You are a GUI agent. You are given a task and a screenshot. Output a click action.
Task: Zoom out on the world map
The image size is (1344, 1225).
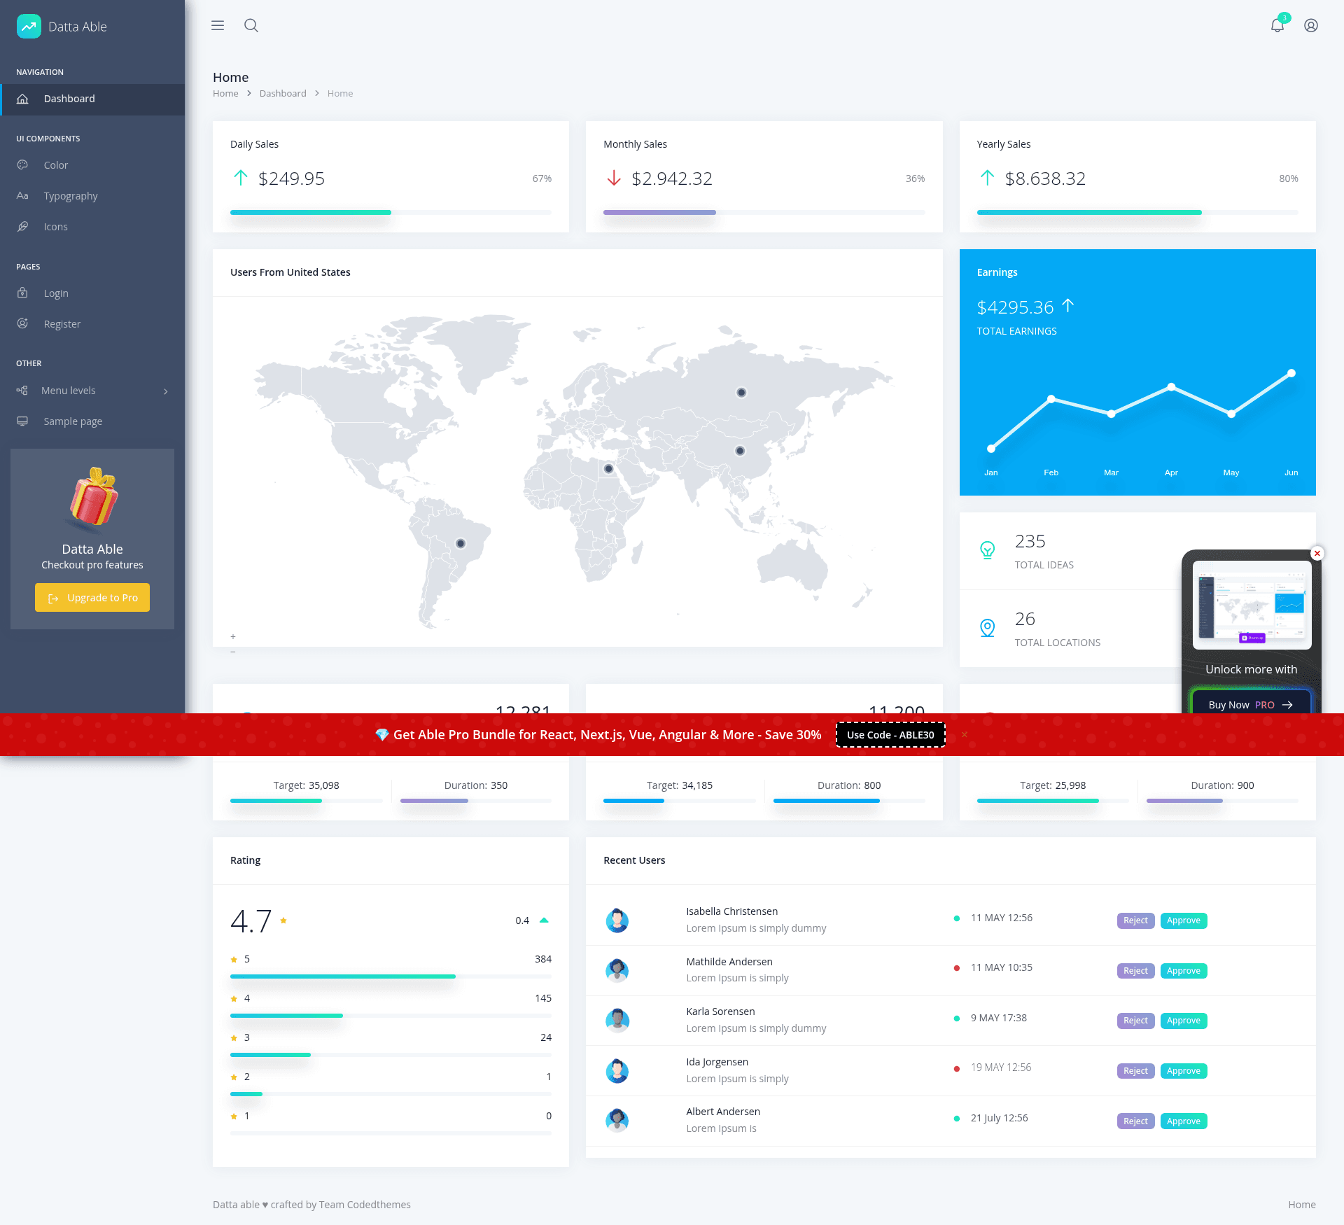click(233, 652)
